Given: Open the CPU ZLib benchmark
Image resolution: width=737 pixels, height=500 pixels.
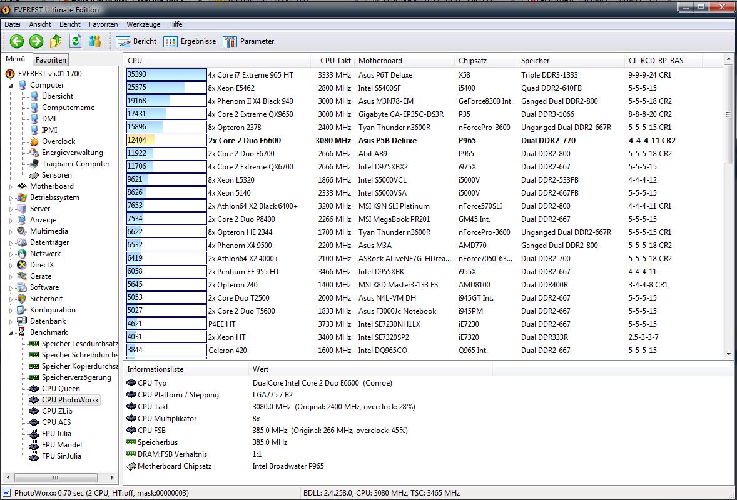Looking at the screenshot, I should click(x=58, y=411).
